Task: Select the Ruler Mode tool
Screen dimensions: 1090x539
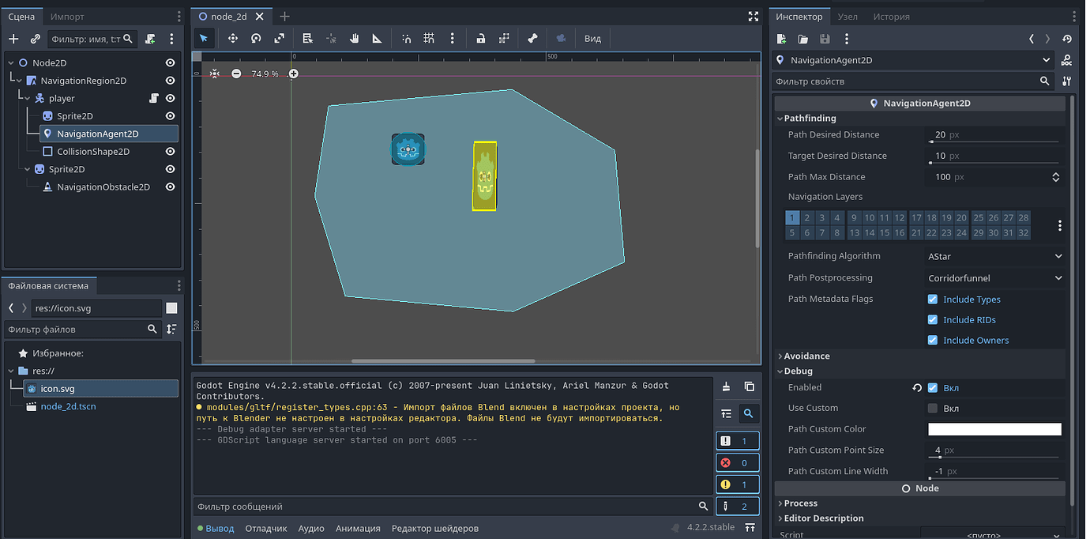Action: point(378,38)
